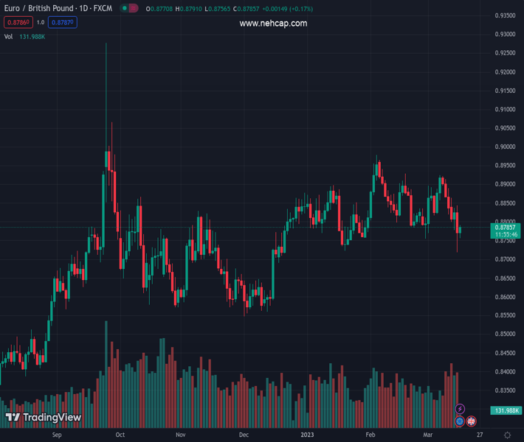Click the high value H0.87910
524x442 pixels.
pos(189,9)
